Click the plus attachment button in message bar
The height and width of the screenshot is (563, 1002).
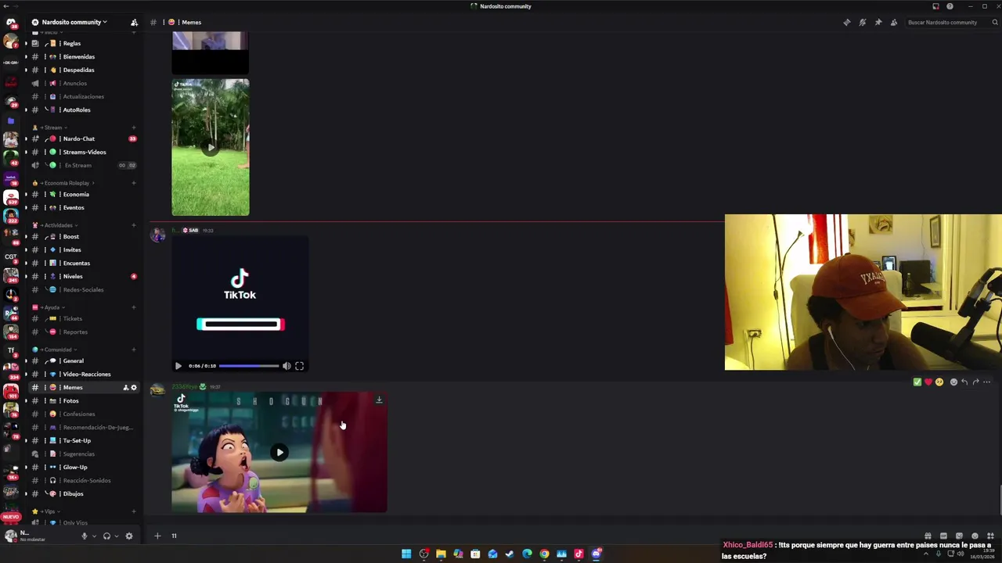click(x=157, y=536)
